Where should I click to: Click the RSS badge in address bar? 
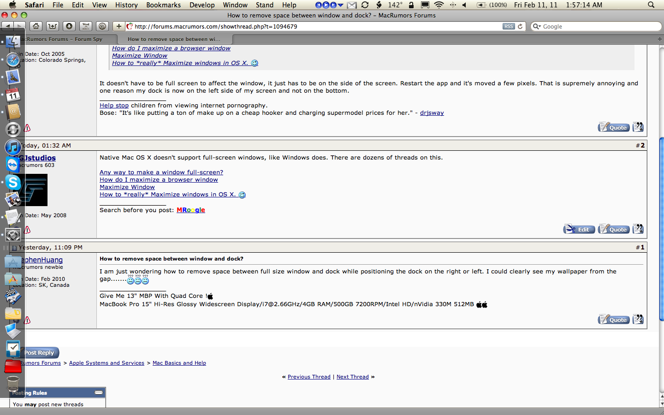pos(508,26)
